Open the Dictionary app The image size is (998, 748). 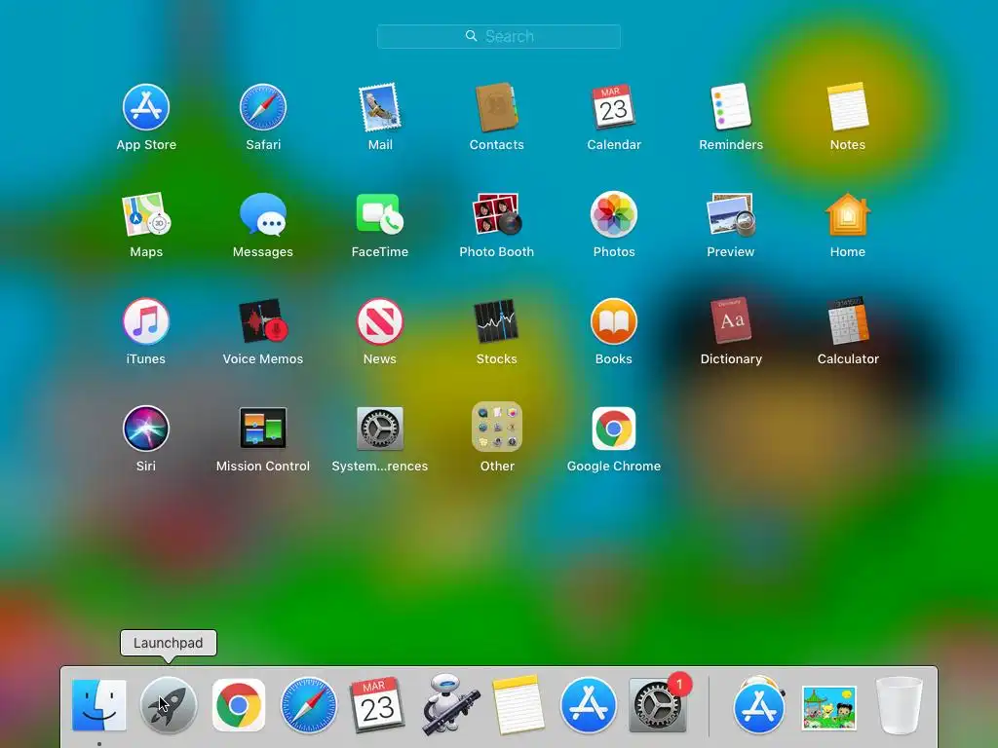click(x=731, y=321)
